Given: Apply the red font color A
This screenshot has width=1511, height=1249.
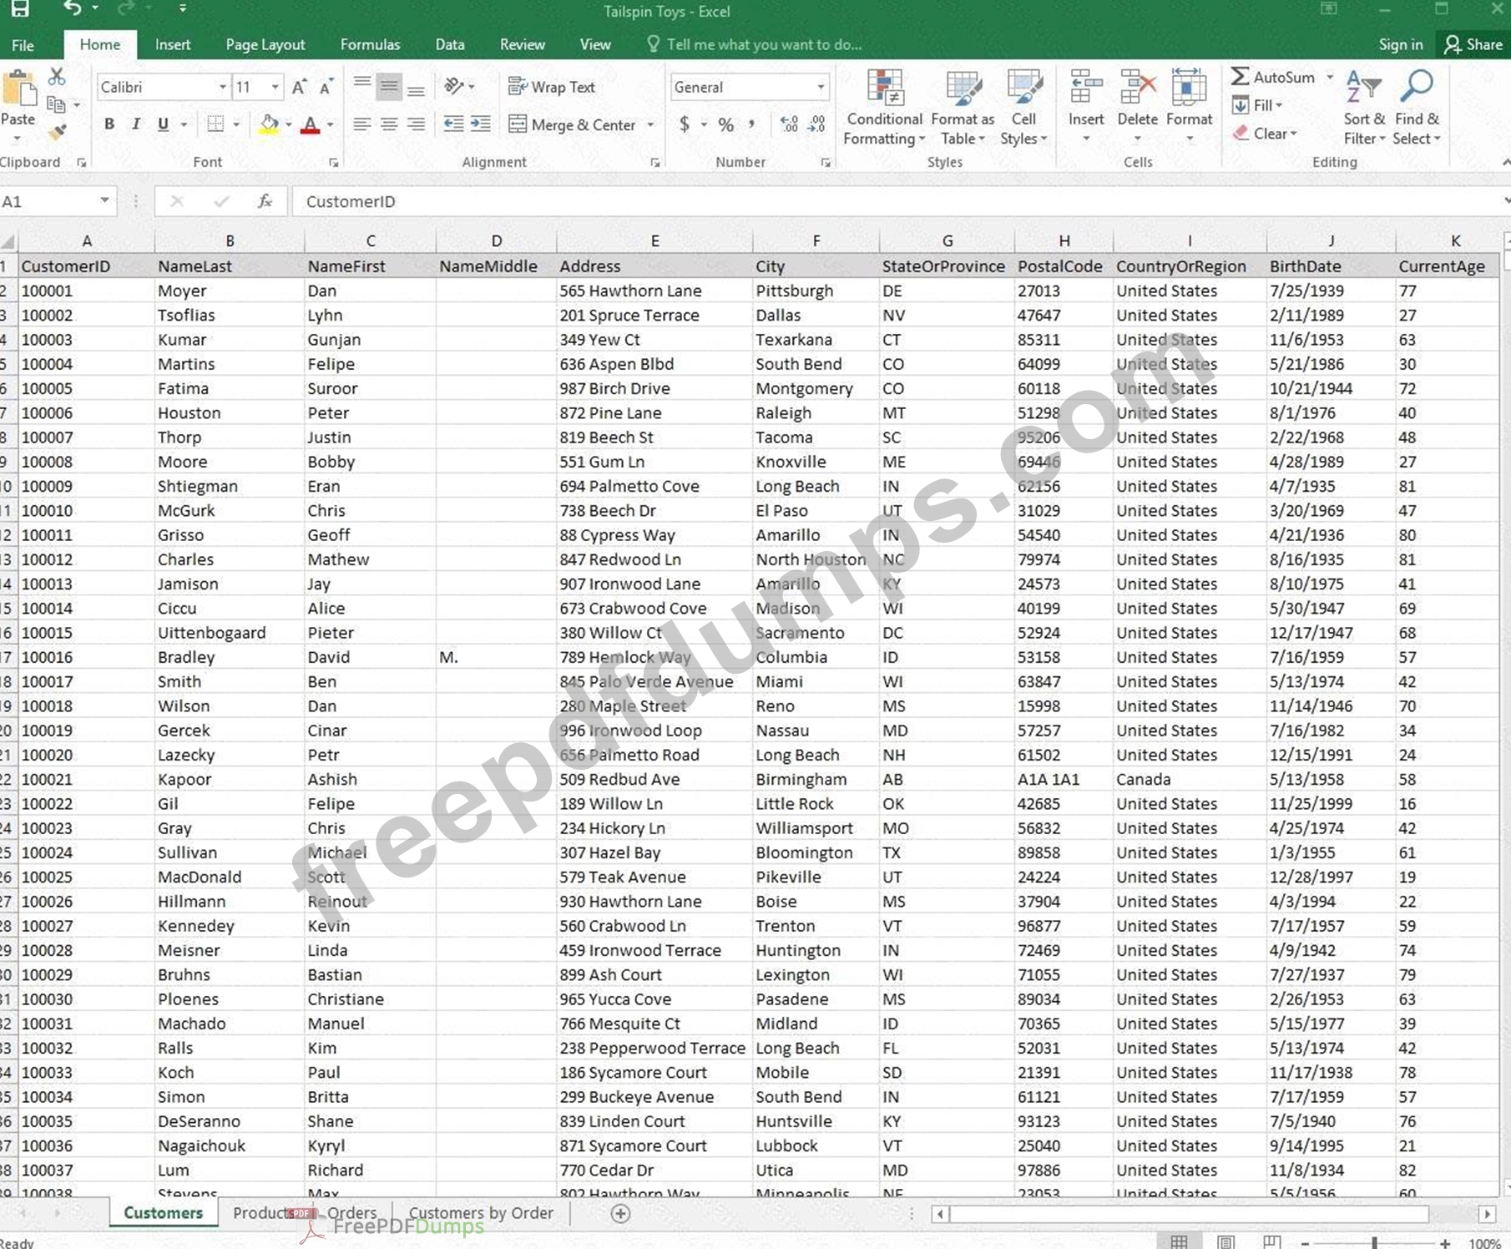Looking at the screenshot, I should pos(311,125).
